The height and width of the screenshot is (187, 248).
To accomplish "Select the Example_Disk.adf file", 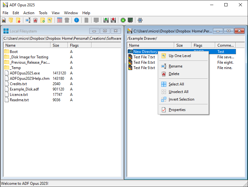I will (x=24, y=89).
